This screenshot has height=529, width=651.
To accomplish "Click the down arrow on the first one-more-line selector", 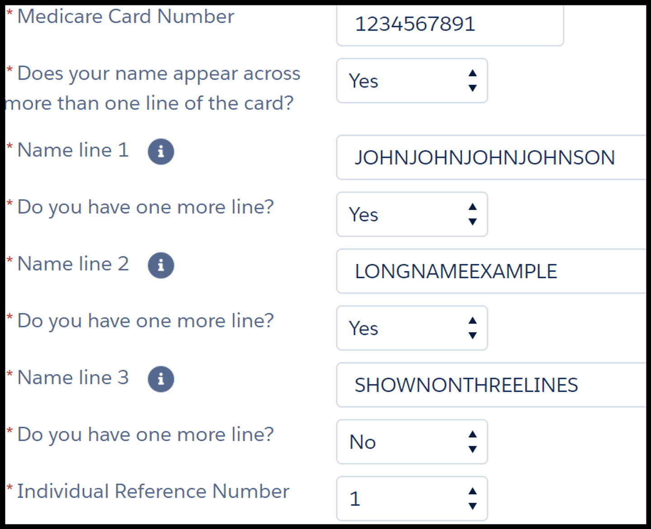I will pos(472,222).
